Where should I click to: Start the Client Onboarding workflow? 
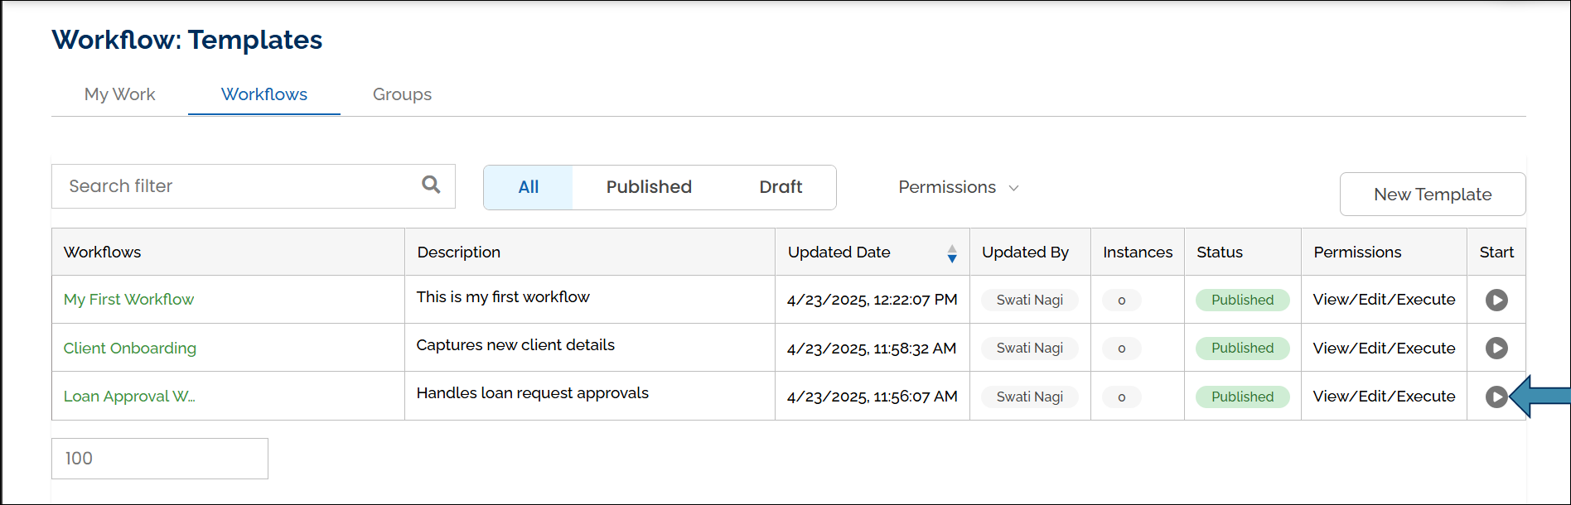coord(1496,348)
